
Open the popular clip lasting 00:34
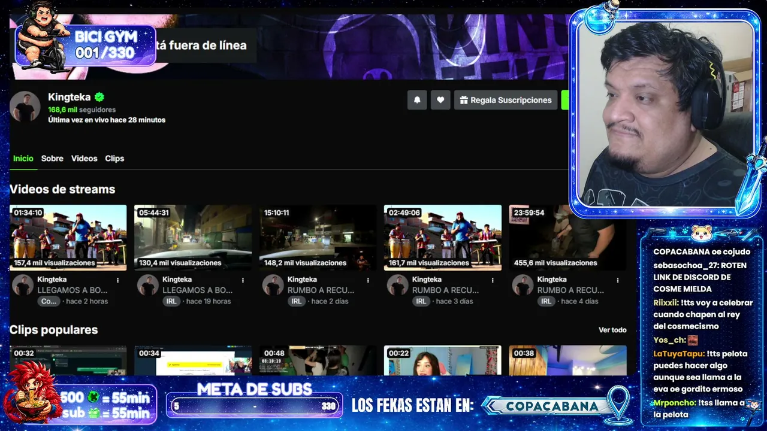(193, 360)
